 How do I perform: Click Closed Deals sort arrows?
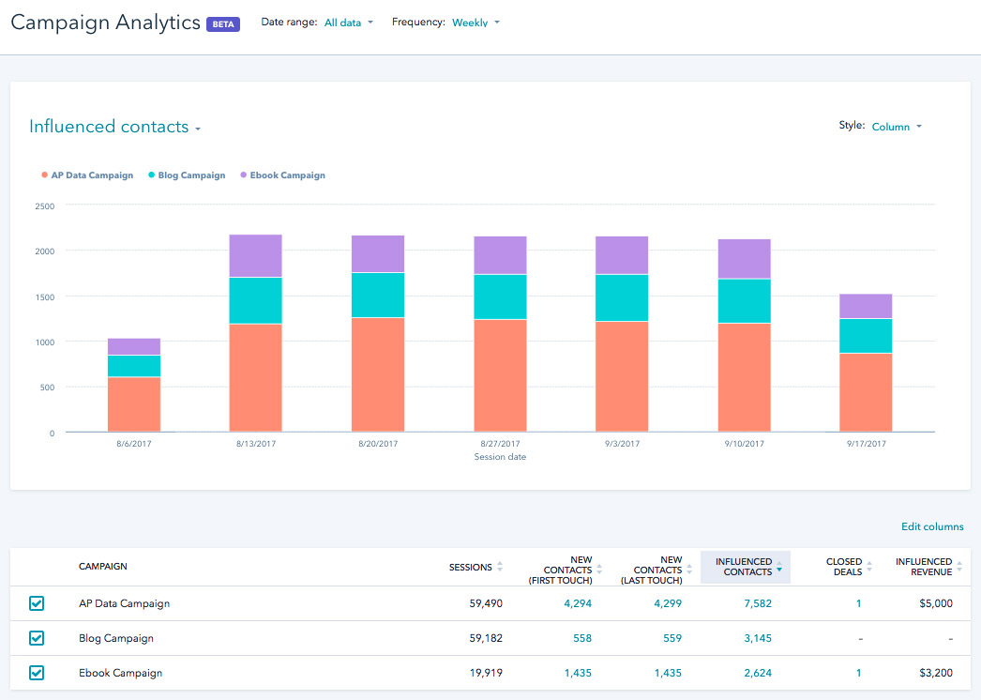click(x=869, y=567)
